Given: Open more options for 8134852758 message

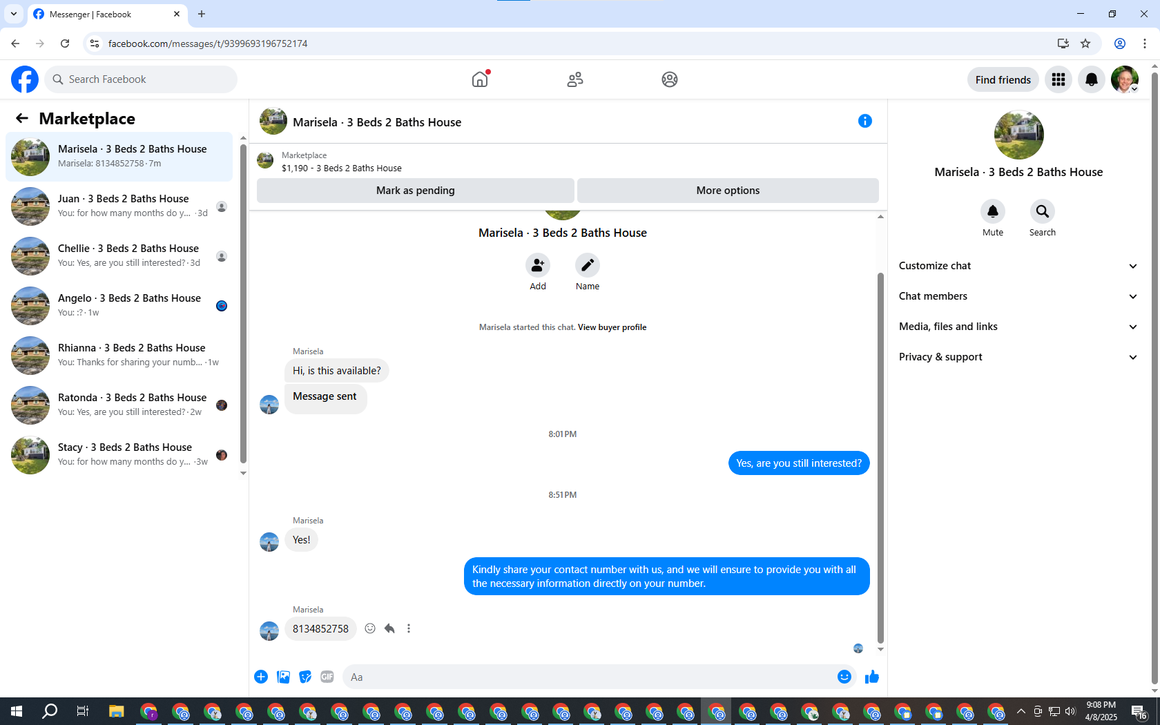Looking at the screenshot, I should 409,628.
